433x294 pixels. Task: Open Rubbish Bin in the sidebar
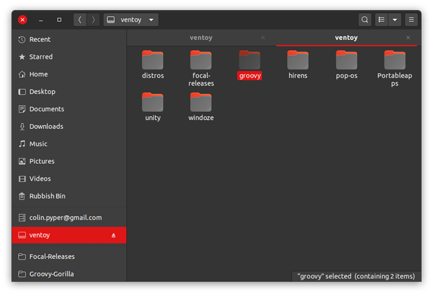(69, 196)
